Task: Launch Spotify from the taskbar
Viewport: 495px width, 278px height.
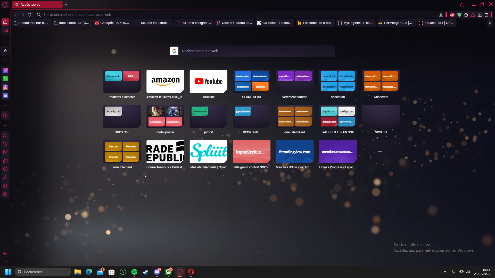Action: 134,272
